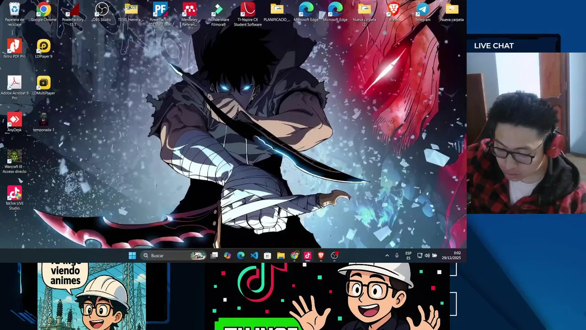Open the Papelera de reciclaje desktop icon
The width and height of the screenshot is (586, 330).
[14, 14]
